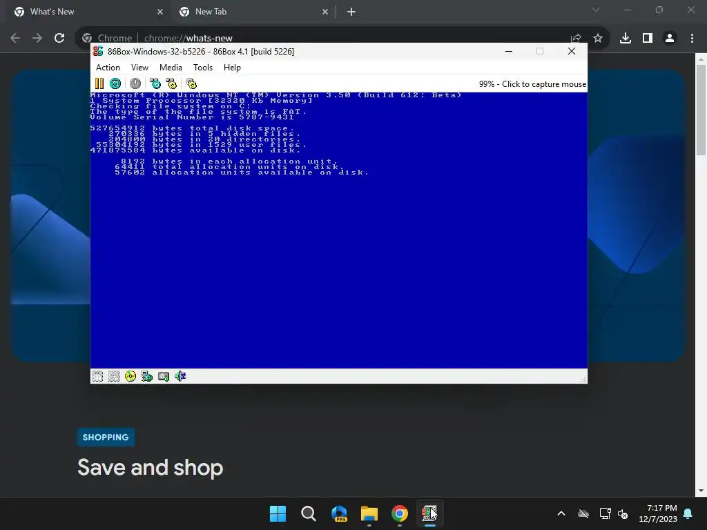
Task: Open the View menu in 86Box
Action: (x=139, y=67)
